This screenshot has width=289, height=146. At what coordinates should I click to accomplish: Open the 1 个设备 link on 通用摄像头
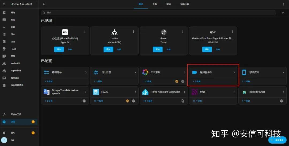pyautogui.click(x=197, y=81)
